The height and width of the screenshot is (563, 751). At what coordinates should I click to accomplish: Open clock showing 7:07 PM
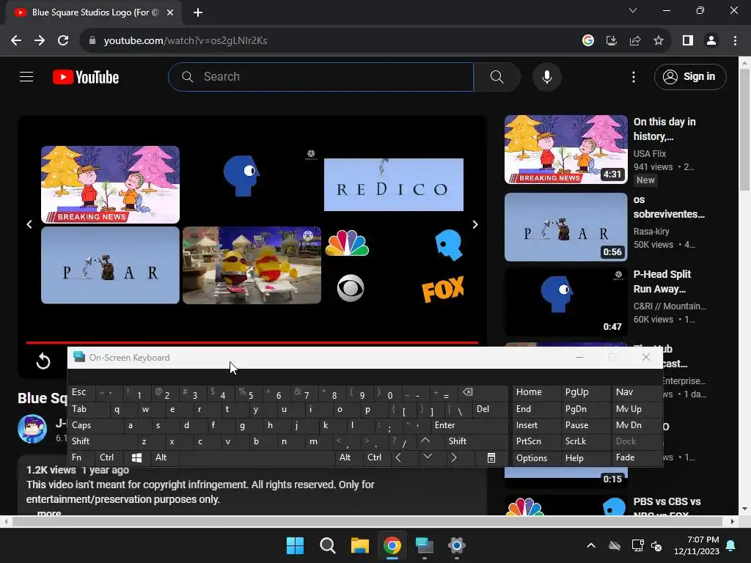pos(697,545)
